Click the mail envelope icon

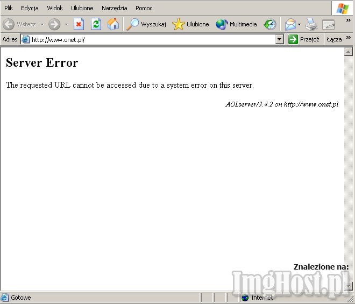[290, 24]
